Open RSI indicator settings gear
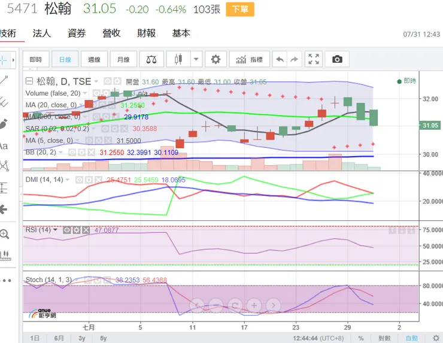 tap(77, 230)
